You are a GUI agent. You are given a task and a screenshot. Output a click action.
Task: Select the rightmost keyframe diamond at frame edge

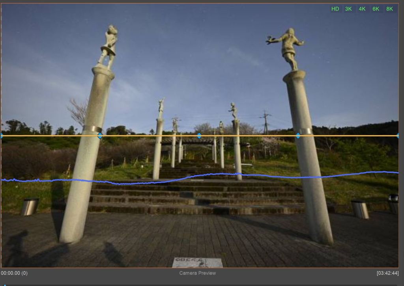click(397, 136)
